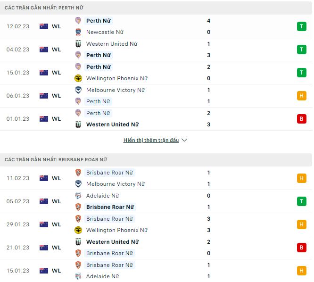
Task: Click Melbourne Victory crest in 06.01.23 match
Action: coord(78,90)
